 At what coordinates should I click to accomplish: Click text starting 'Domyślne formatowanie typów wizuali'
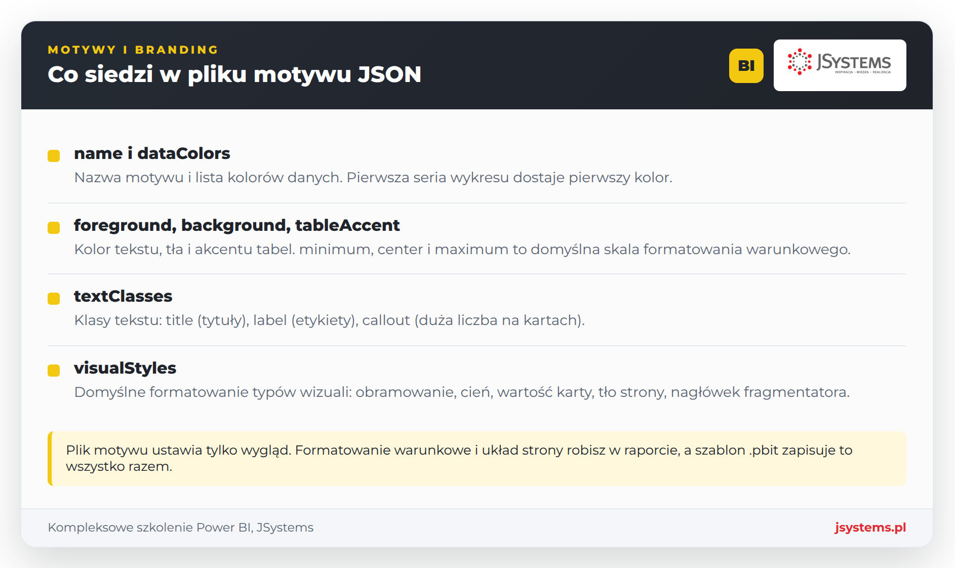[461, 392]
